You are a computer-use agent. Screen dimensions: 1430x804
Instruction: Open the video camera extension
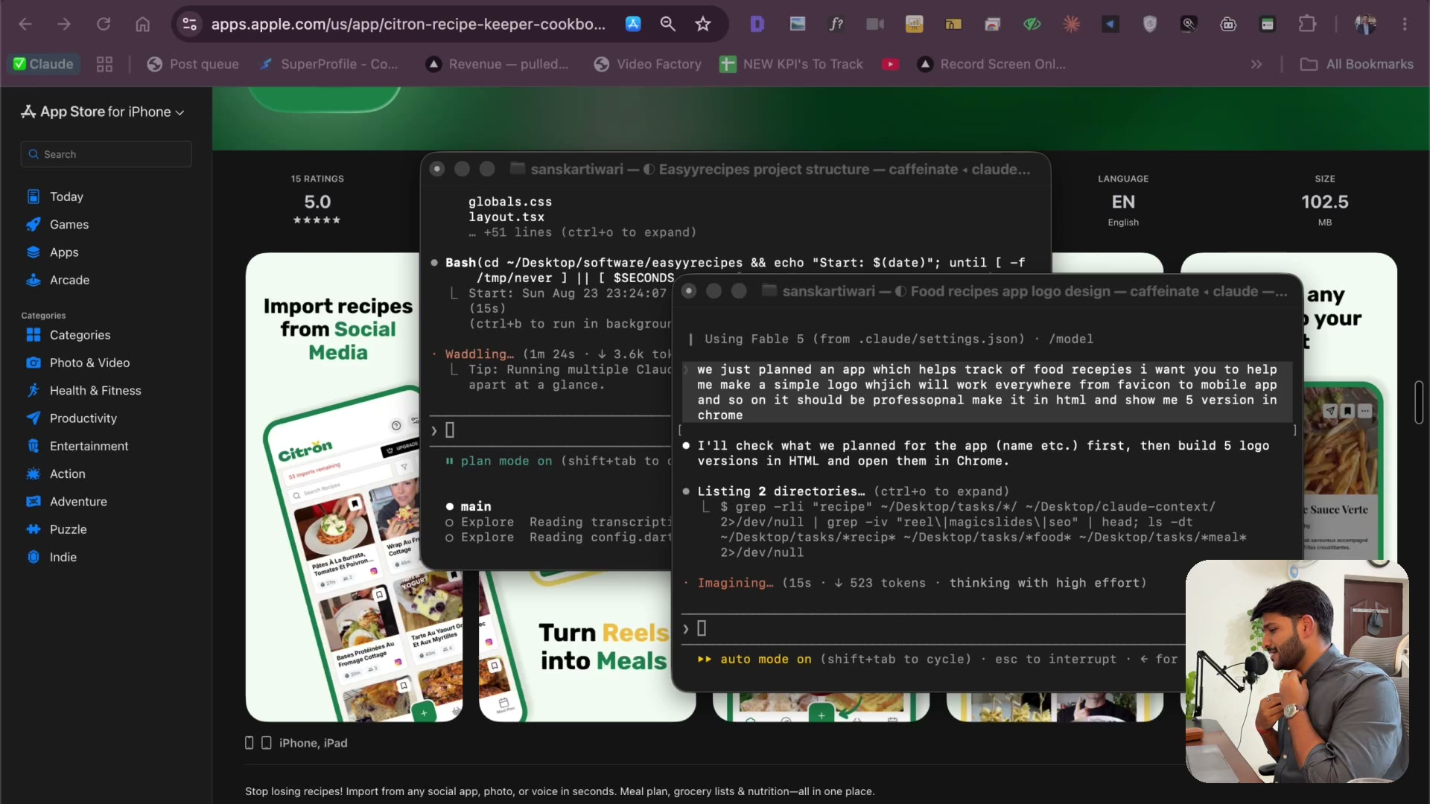[875, 24]
